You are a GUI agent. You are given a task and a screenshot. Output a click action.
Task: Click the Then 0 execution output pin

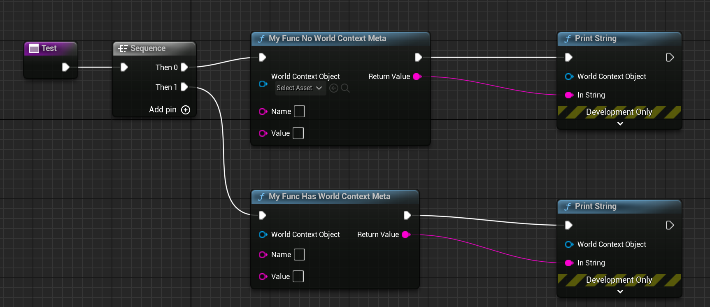(x=184, y=67)
